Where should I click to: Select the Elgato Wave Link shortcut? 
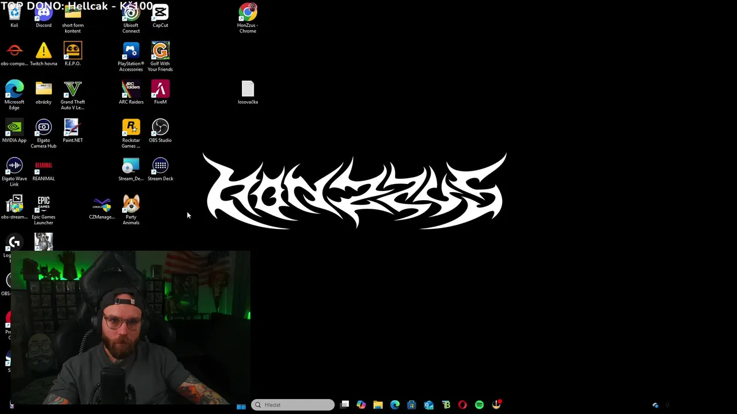coord(14,172)
